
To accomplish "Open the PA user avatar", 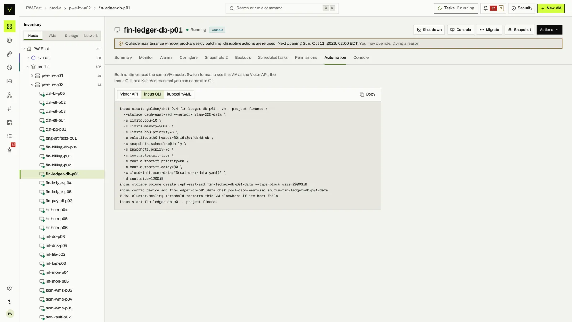I will pyautogui.click(x=10, y=314).
